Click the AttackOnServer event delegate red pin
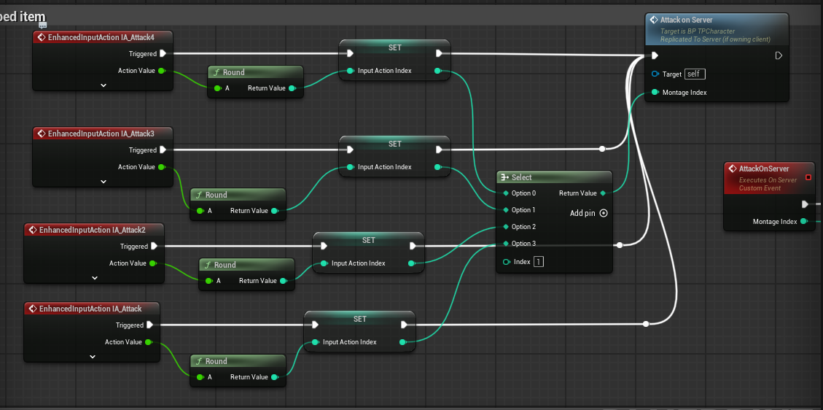 point(808,177)
